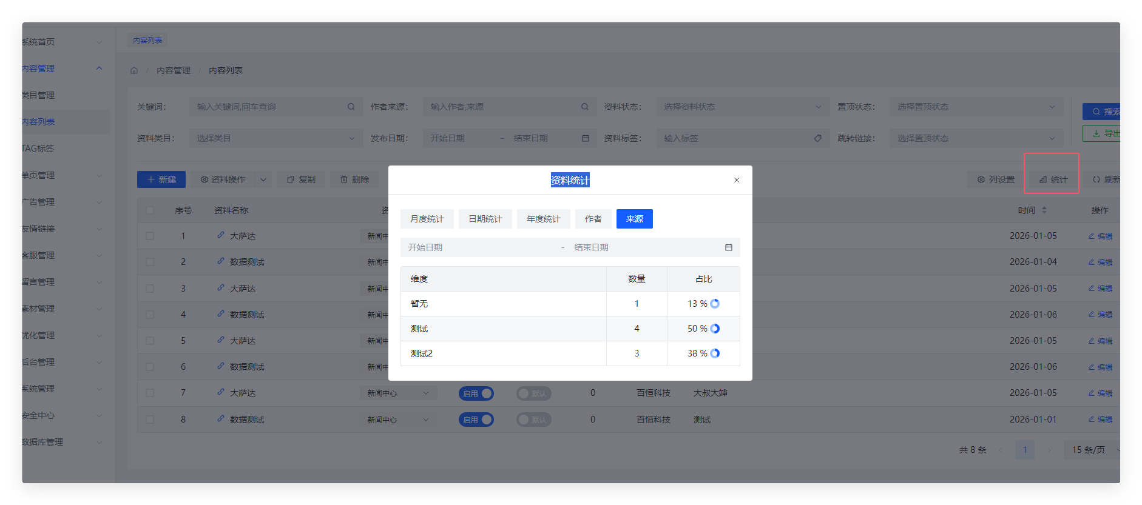
Task: Click the 新建 button
Action: pyautogui.click(x=161, y=179)
